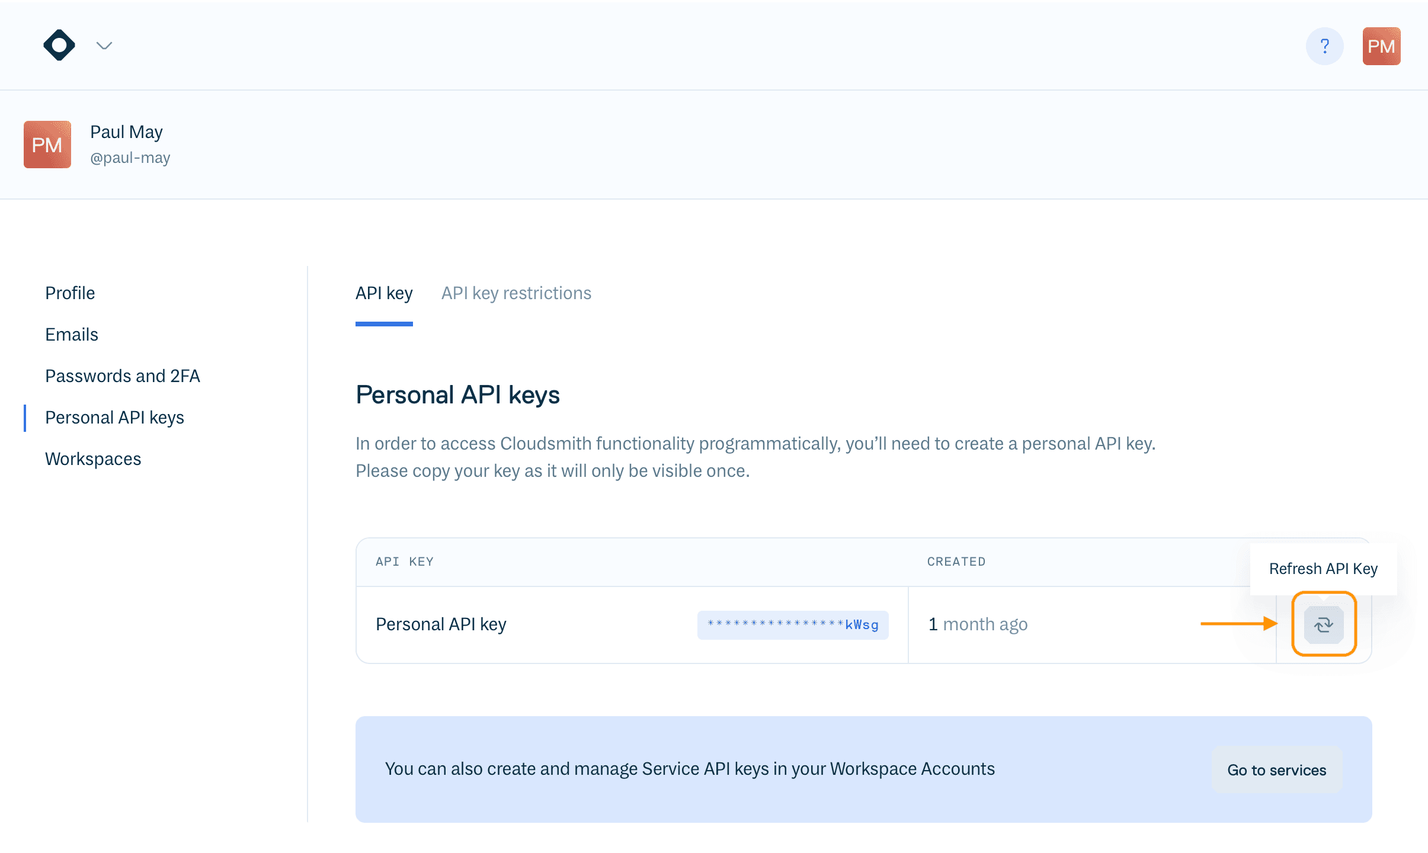Viewport: 1428px width, 853px height.
Task: Expand the workspace switcher chevron
Action: tap(104, 46)
